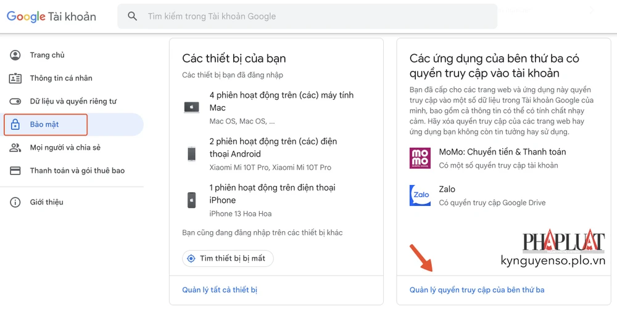
Task: Open Quản lý quyền truy cập của bên thứ ba
Action: click(x=477, y=290)
